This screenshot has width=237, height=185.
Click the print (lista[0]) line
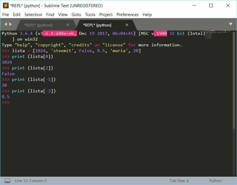click(27, 56)
